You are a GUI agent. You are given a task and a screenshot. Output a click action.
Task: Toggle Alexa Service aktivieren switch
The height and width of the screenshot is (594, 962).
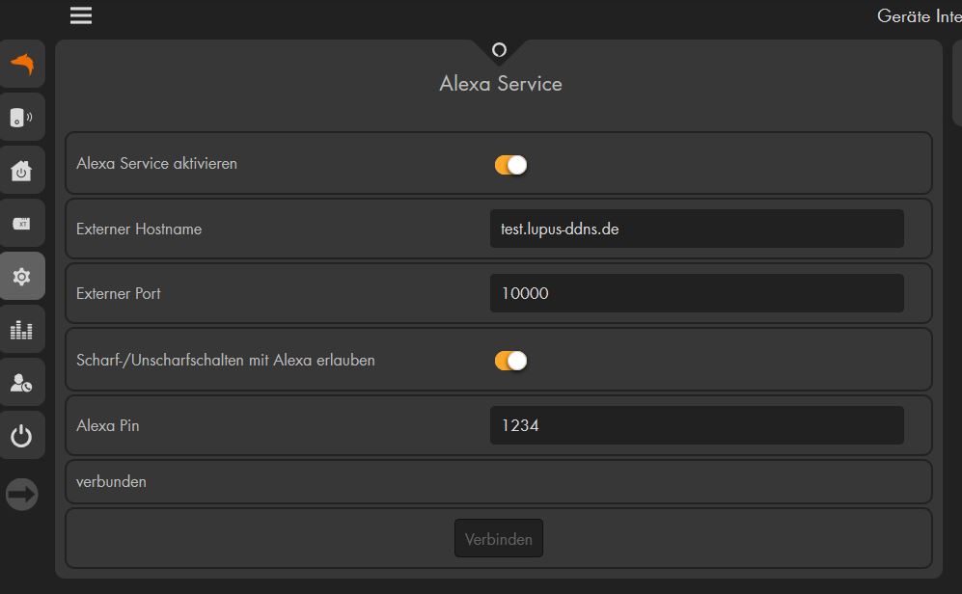[511, 165]
